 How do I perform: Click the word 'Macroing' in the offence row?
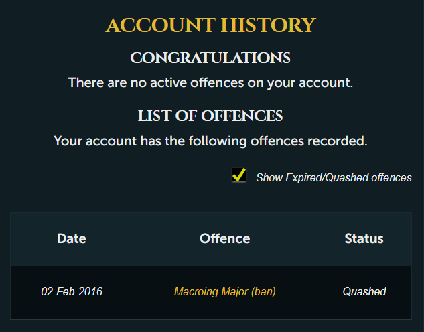[194, 292]
